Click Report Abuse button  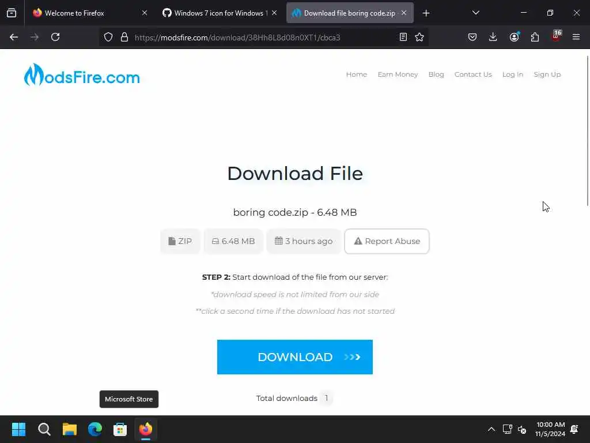coord(387,241)
